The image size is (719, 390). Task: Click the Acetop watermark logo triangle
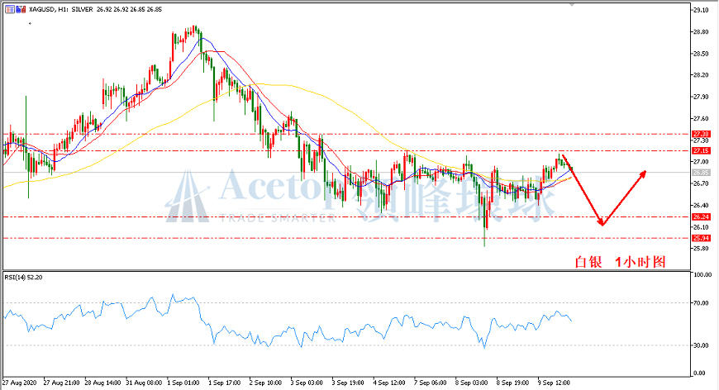187,197
